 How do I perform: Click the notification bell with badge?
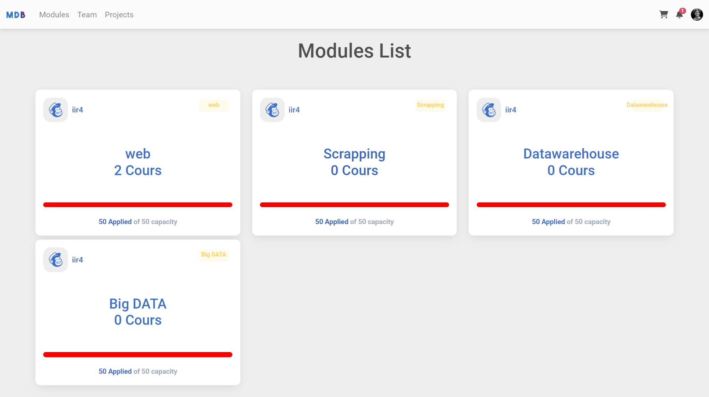click(x=680, y=15)
